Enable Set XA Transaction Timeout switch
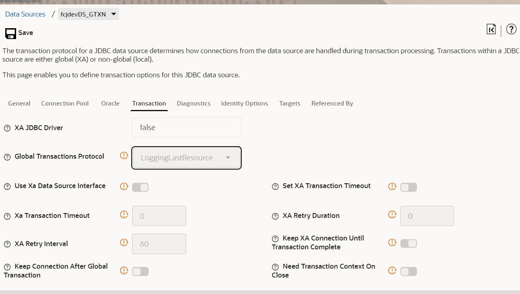This screenshot has height=294, width=520. 408,187
